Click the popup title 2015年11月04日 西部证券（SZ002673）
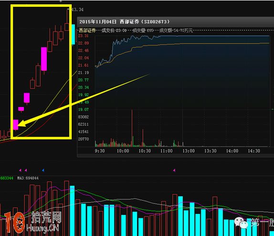This screenshot has height=236, width=274. 125,21
